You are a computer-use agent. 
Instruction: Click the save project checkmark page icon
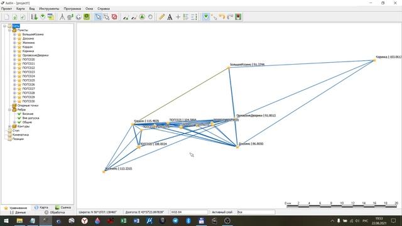pos(23,17)
